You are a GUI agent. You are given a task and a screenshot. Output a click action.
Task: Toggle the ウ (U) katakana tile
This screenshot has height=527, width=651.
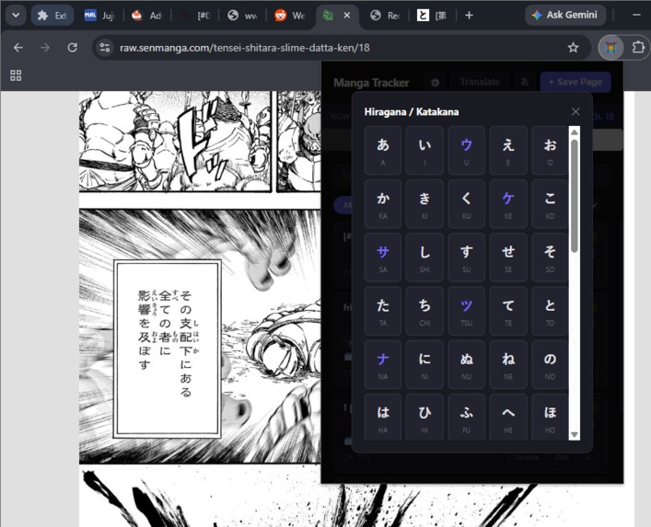(466, 151)
